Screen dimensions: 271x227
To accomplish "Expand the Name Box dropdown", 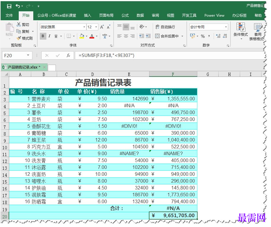I will [x=28, y=55].
